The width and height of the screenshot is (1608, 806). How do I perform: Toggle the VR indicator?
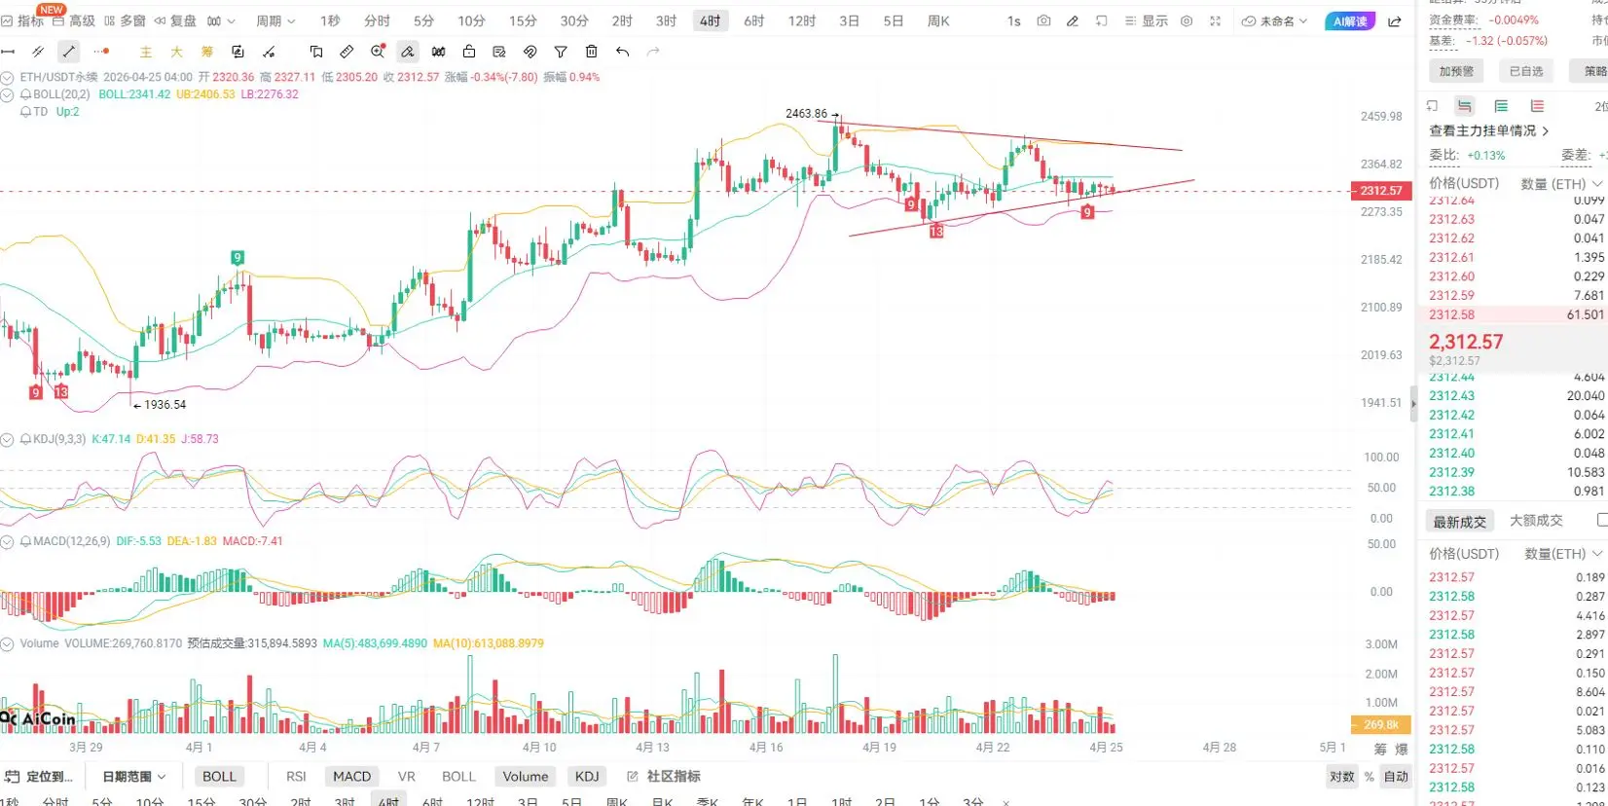[x=407, y=776]
